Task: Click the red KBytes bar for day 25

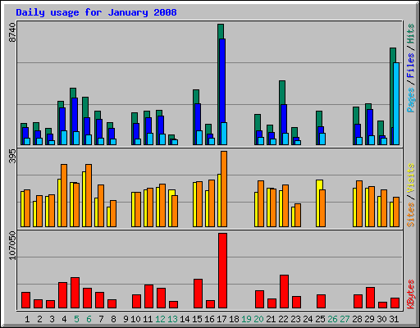Action: click(321, 302)
